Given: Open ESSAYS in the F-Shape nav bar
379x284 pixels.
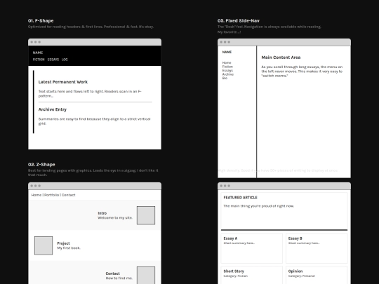Looking at the screenshot, I should click(x=53, y=60).
